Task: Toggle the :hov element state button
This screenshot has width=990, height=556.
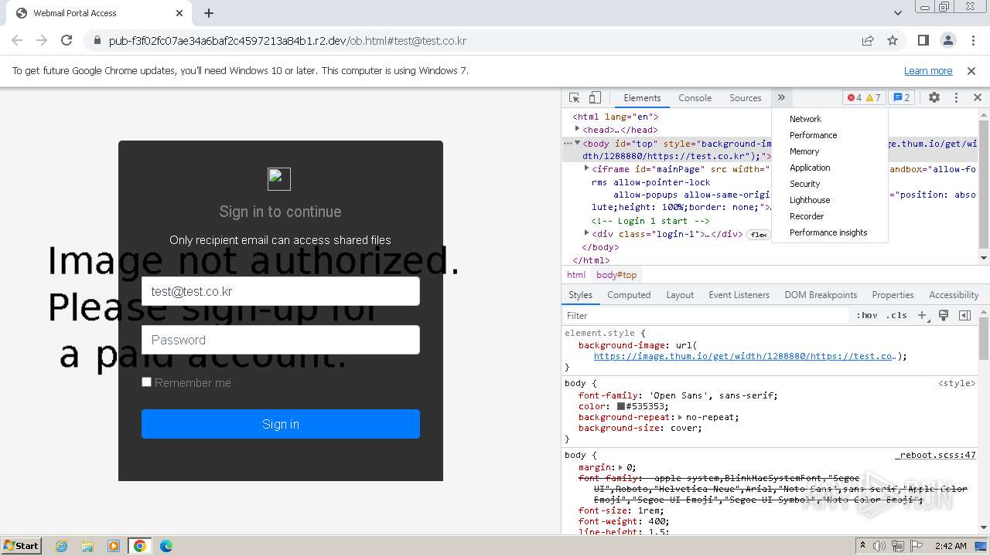Action: 867,315
